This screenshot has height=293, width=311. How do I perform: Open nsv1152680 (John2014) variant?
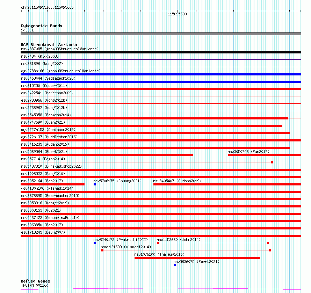point(179,240)
